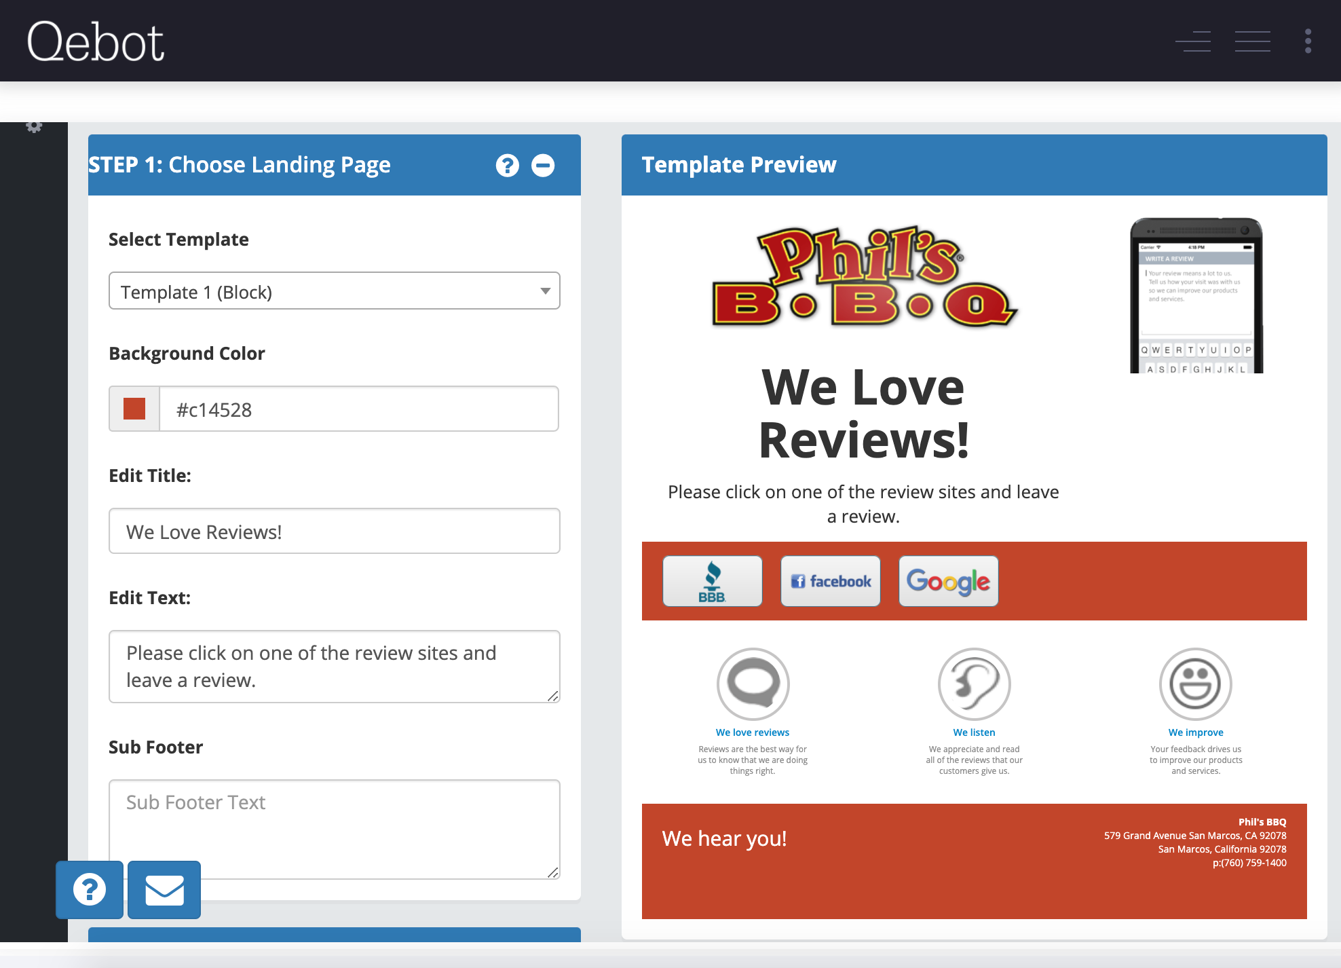Image resolution: width=1341 pixels, height=968 pixels.
Task: Click the Edit Text textarea
Action: coord(335,667)
